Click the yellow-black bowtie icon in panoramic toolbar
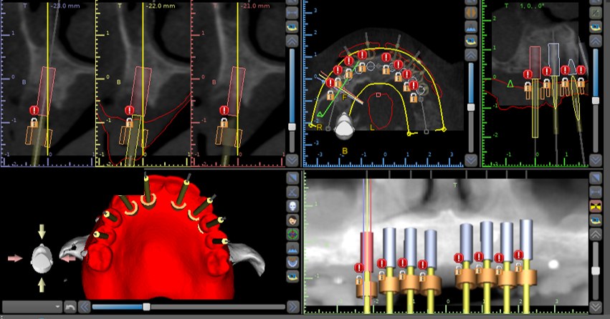 [596, 206]
